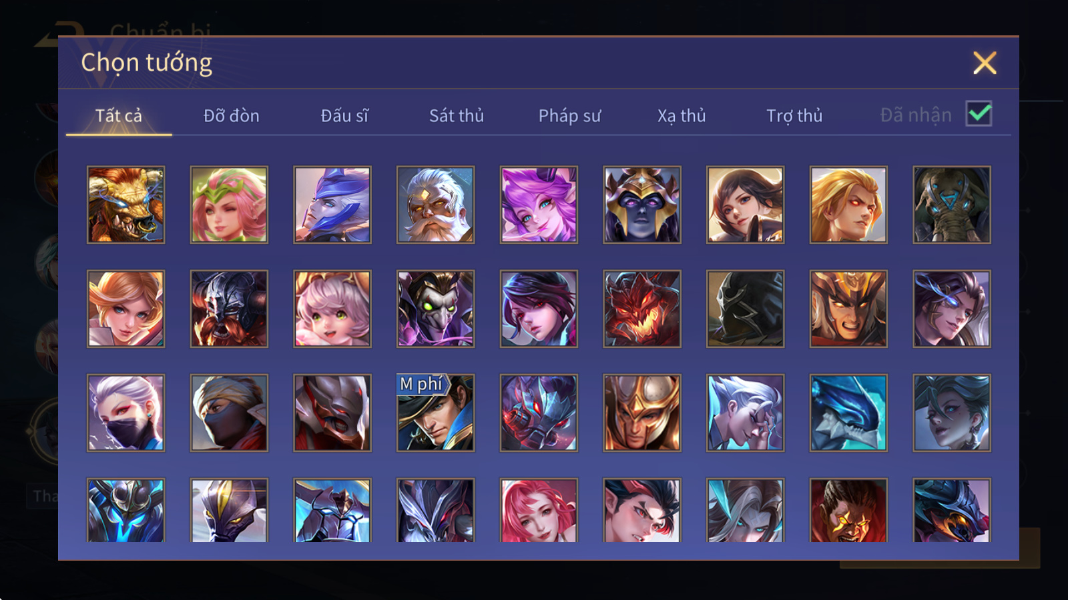Select the masked white-haired ninja girl hero
This screenshot has width=1068, height=600.
125,413
